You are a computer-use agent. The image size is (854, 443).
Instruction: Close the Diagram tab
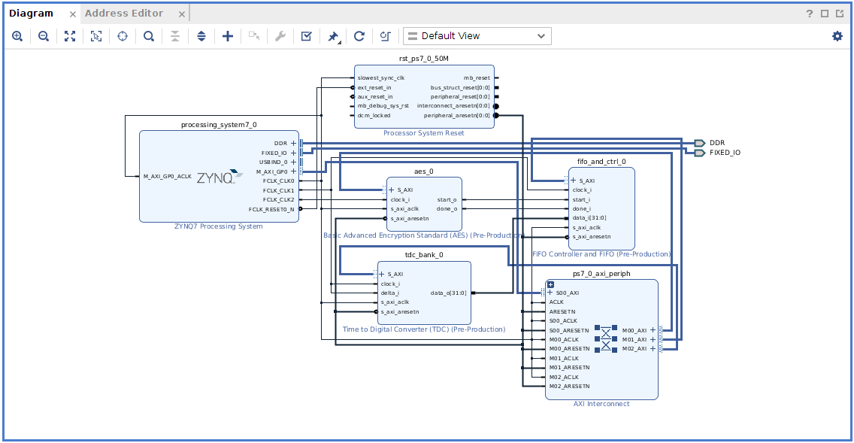[x=72, y=14]
